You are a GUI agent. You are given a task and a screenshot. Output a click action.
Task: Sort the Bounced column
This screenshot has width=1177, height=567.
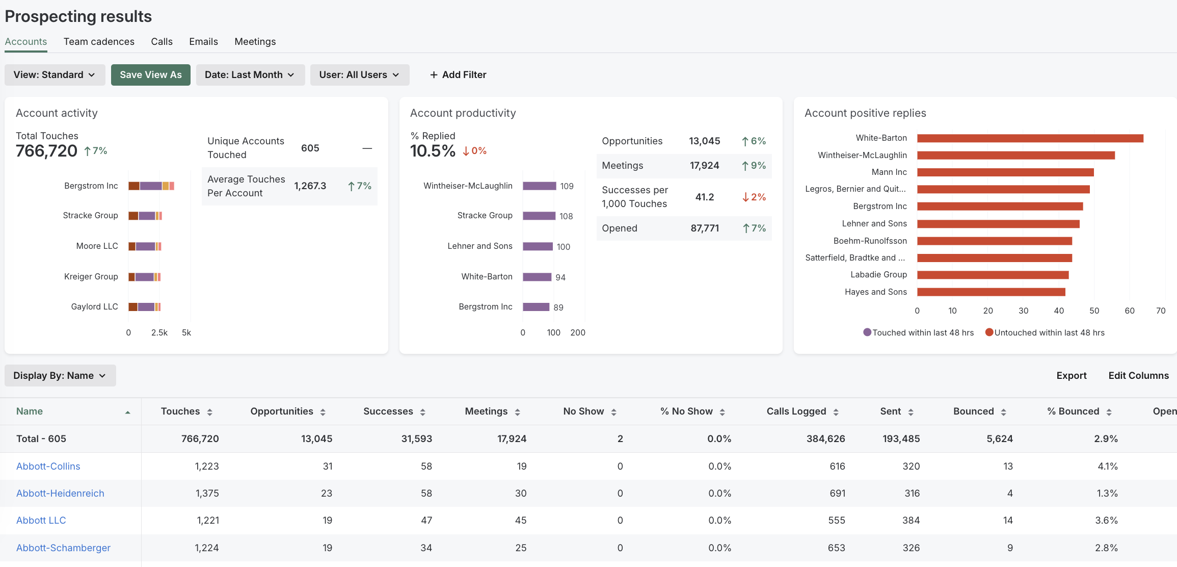point(1003,411)
